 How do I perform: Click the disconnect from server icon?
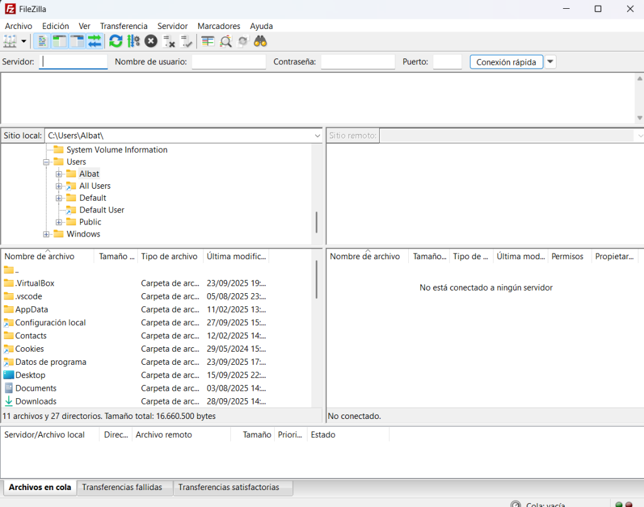coord(169,42)
